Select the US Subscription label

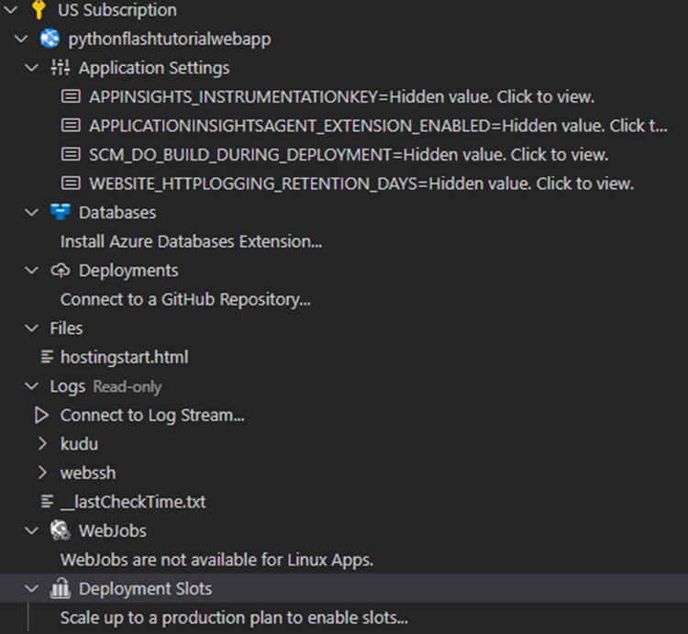coord(117,10)
